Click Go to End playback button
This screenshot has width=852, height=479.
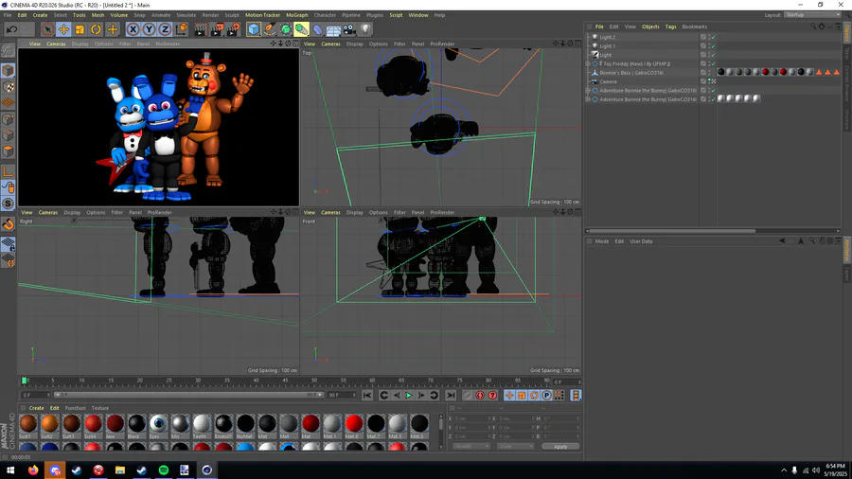tap(451, 396)
